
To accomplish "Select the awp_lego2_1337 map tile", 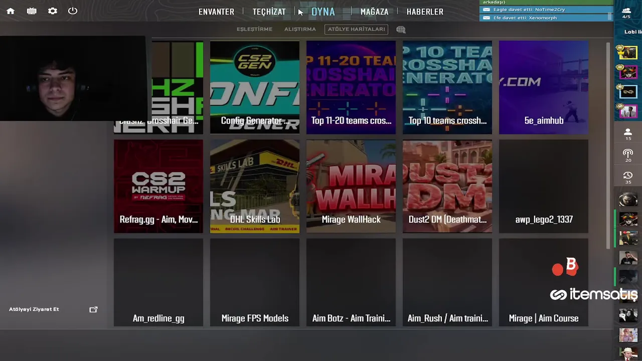I will coord(544,186).
